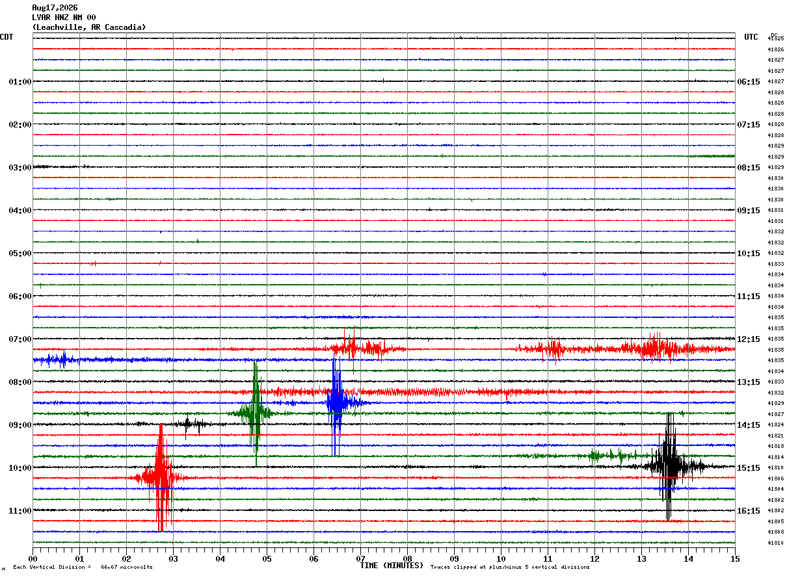Select the 09:00 CDT time label
Image resolution: width=787 pixels, height=576 pixels.
click(x=20, y=425)
